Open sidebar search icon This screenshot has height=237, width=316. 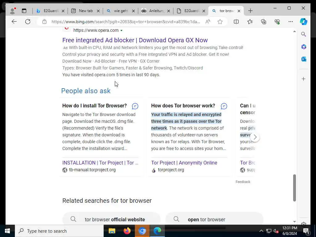pos(304,34)
